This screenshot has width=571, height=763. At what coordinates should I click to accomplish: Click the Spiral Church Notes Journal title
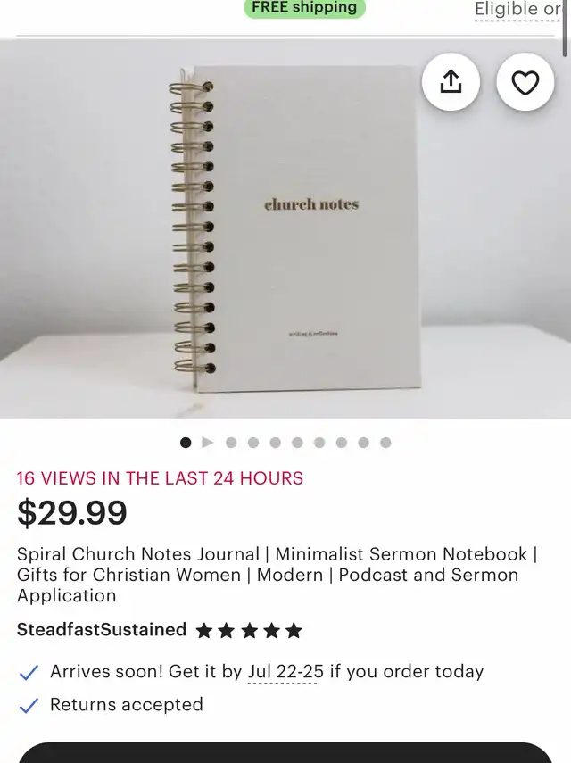(x=277, y=575)
